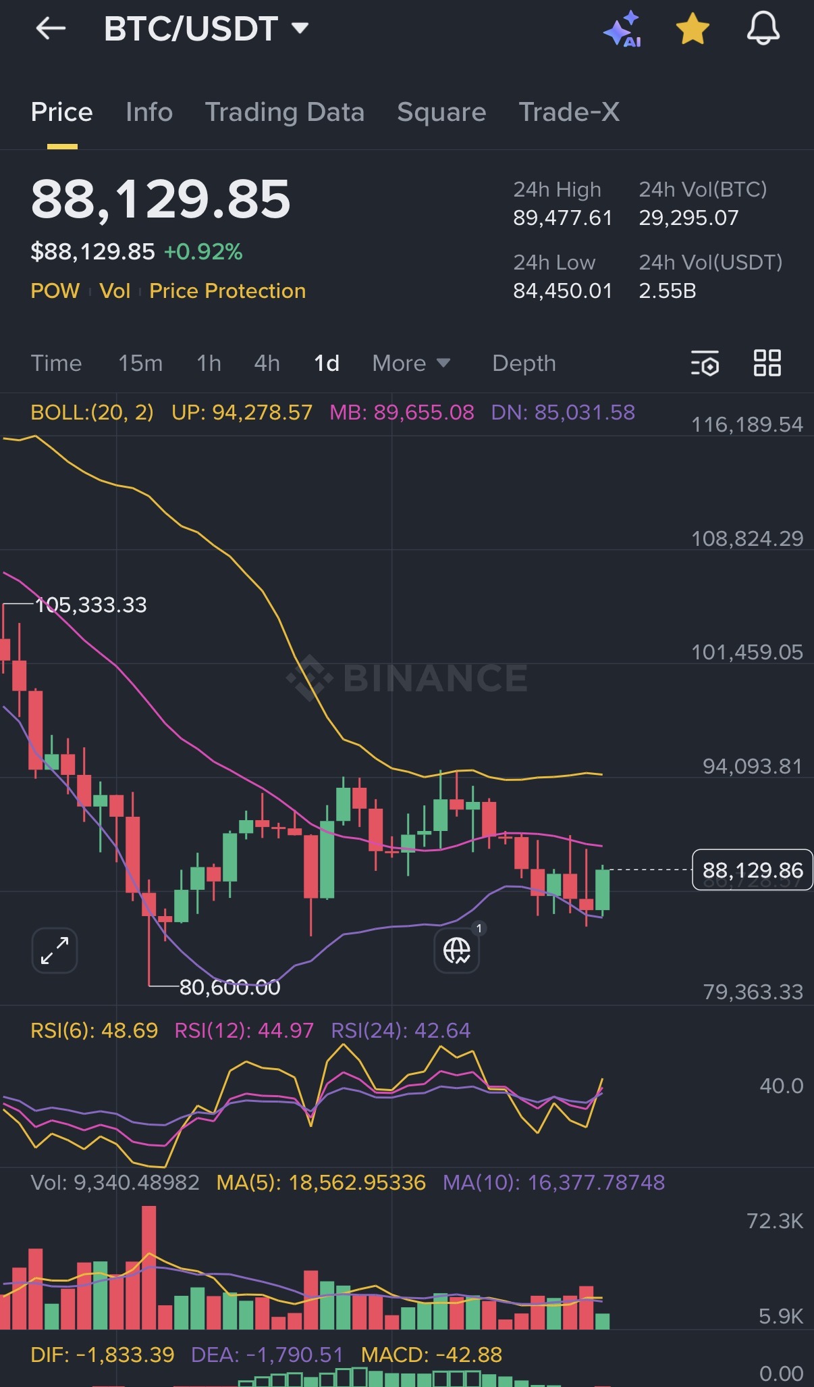The width and height of the screenshot is (814, 1387).
Task: Tap the Price Protection tag
Action: pos(227,291)
